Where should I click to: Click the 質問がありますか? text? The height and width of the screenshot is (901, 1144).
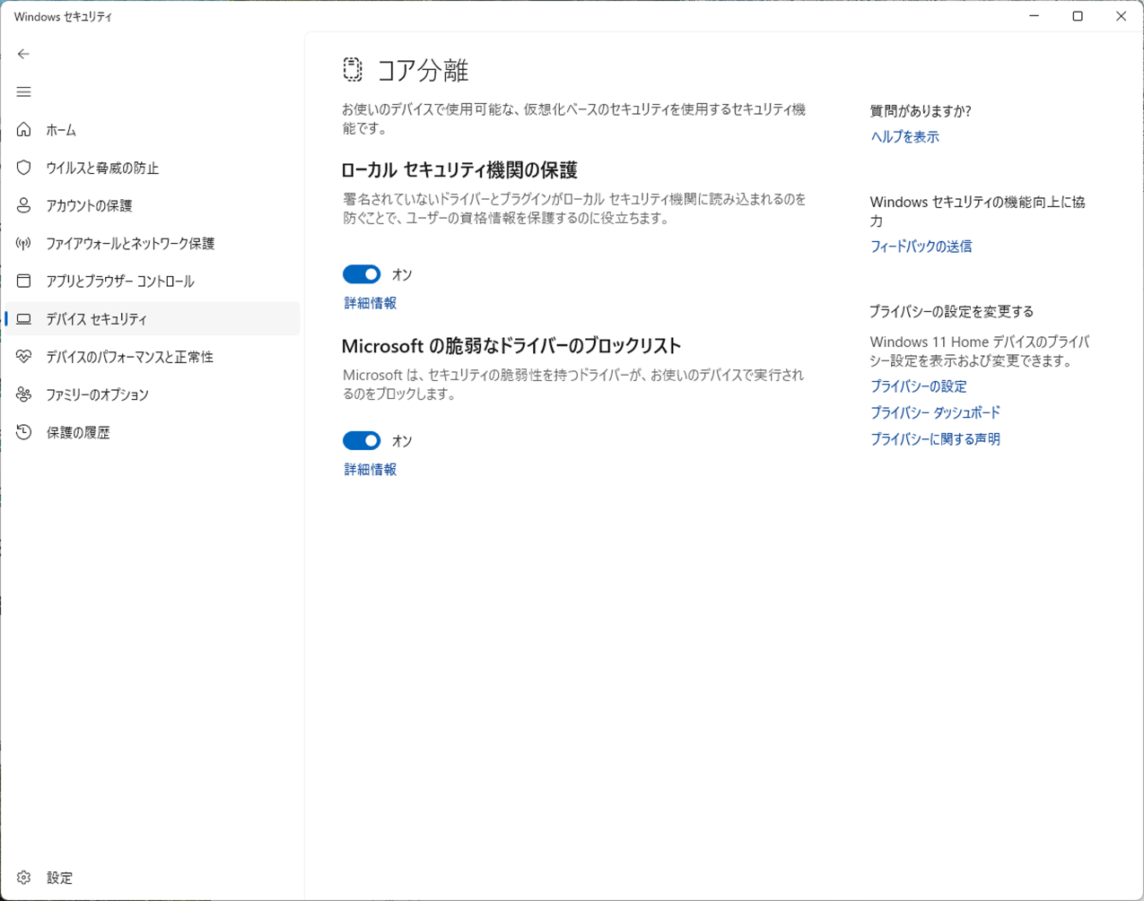coord(921,111)
